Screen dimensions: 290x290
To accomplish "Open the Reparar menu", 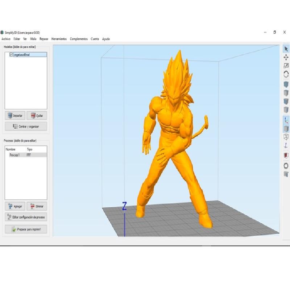I will [44, 39].
